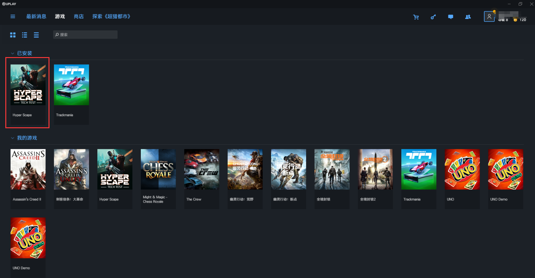Click the 'The Crew' title label
Image resolution: width=535 pixels, height=278 pixels.
[x=194, y=199]
